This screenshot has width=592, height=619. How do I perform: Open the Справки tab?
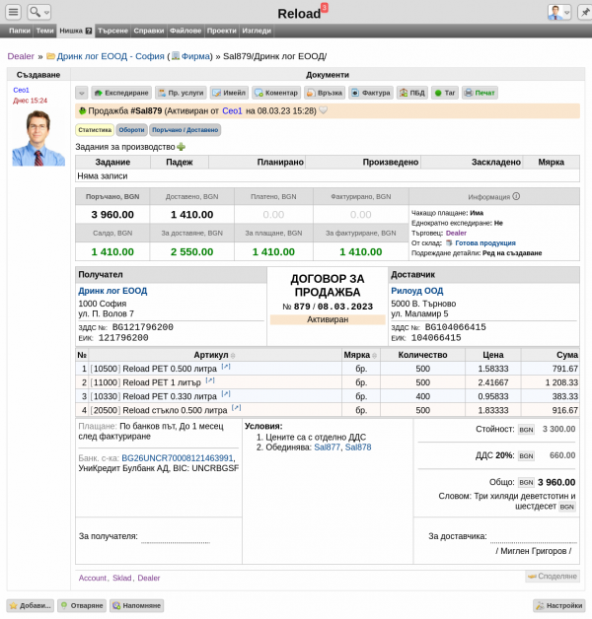[x=149, y=31]
